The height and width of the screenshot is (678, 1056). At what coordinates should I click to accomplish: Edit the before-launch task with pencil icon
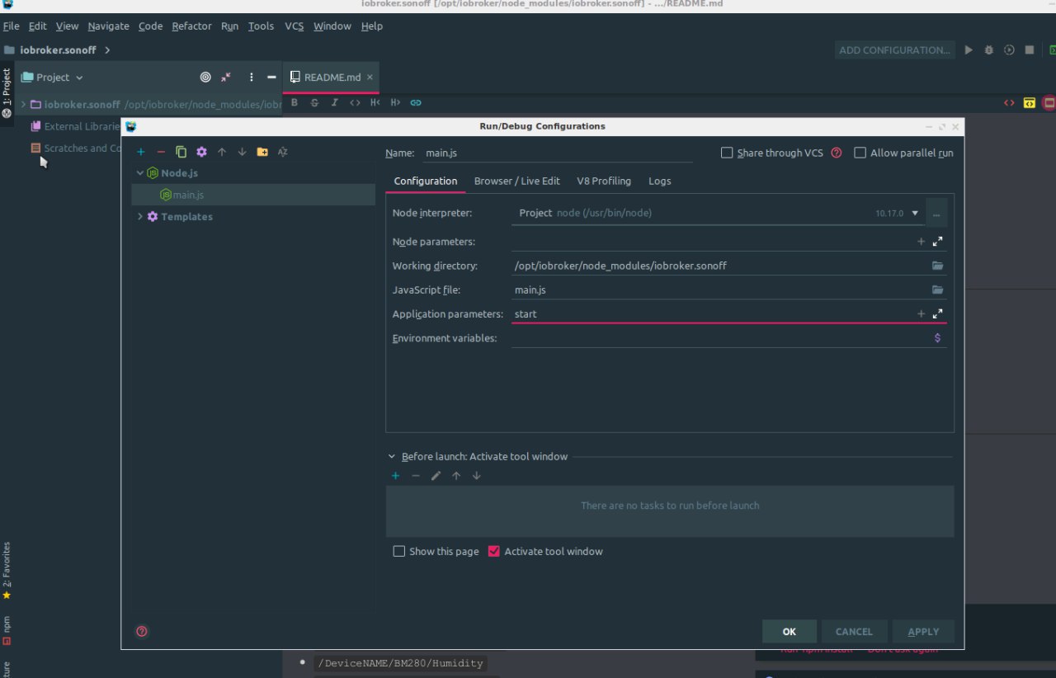click(436, 475)
